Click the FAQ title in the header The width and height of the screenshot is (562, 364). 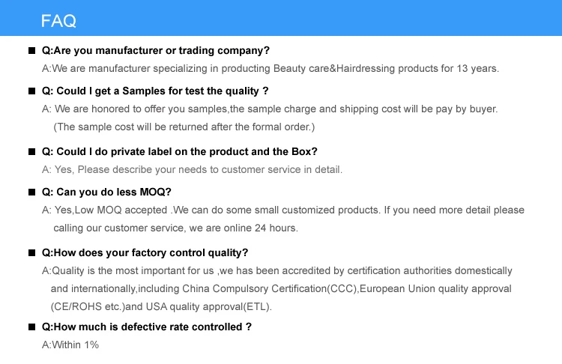(58, 21)
